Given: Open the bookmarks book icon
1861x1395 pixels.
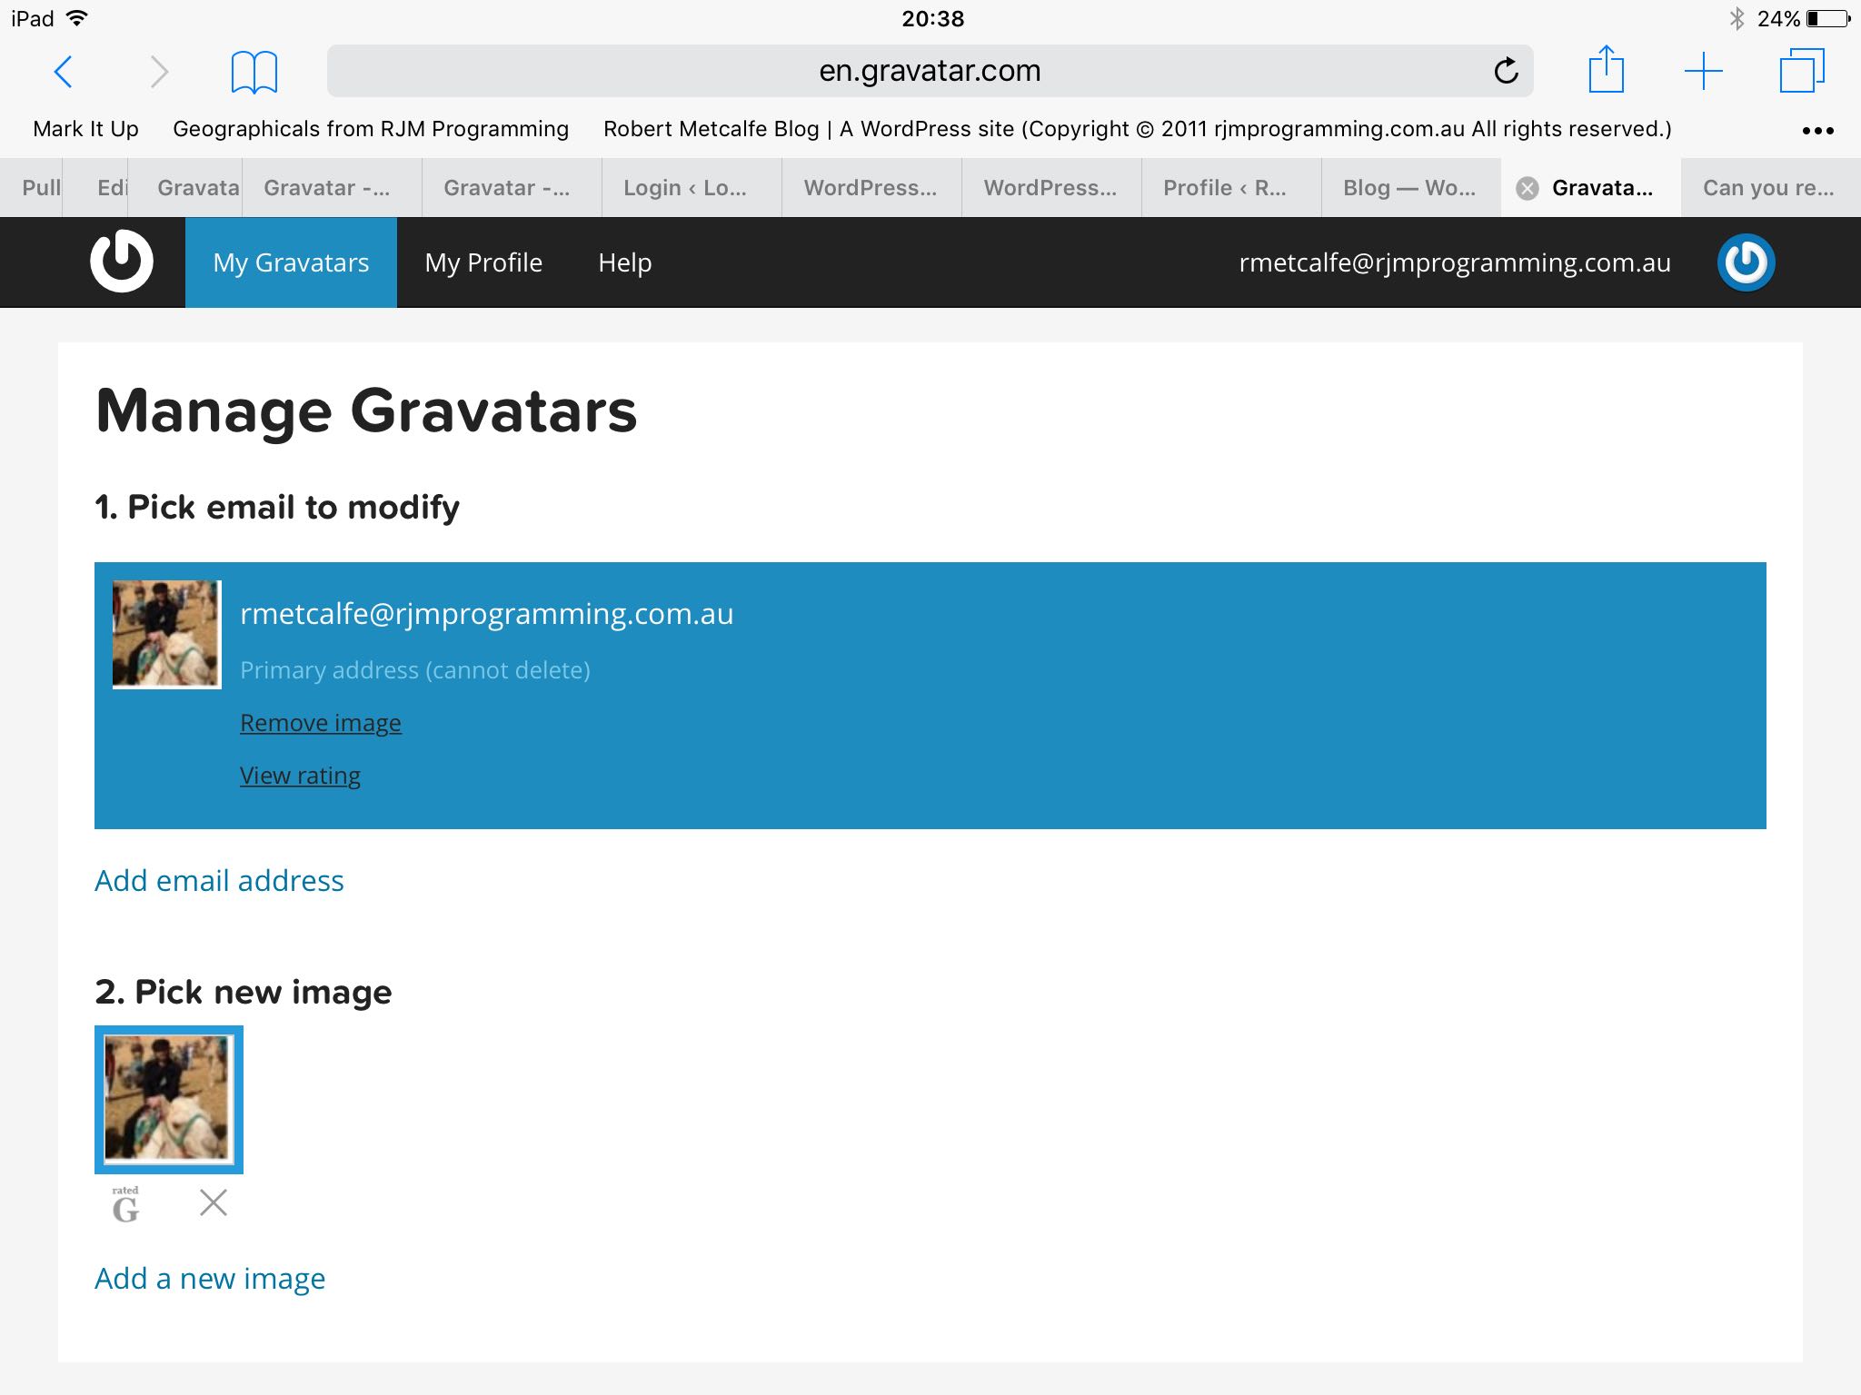Looking at the screenshot, I should click(x=254, y=72).
